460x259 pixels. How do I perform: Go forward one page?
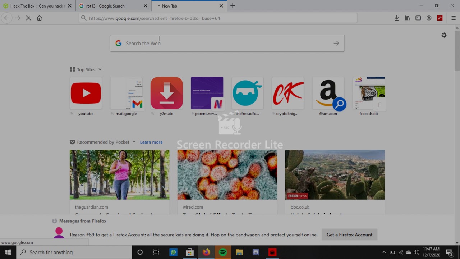tap(18, 18)
